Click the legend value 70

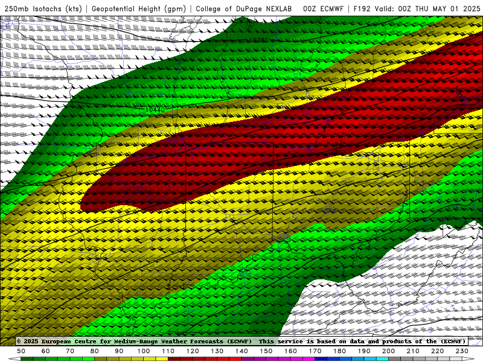70,351
